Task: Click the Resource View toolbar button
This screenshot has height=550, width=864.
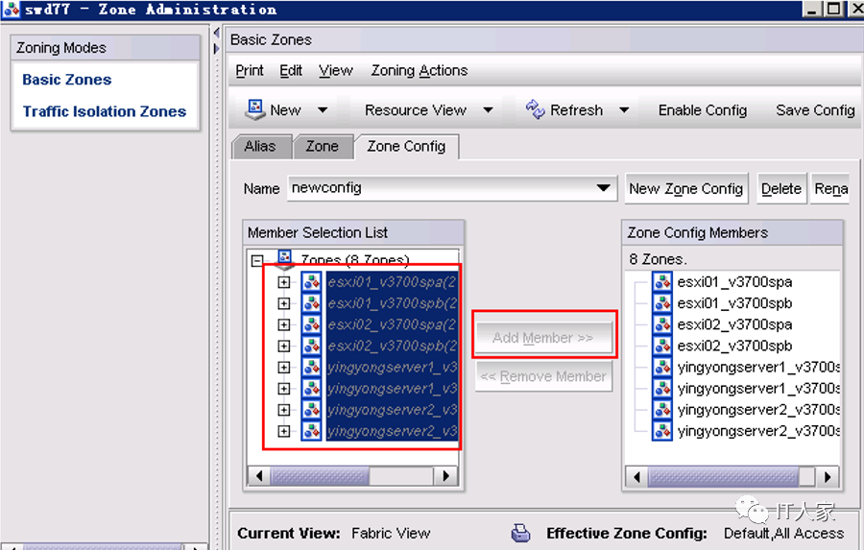Action: point(416,110)
